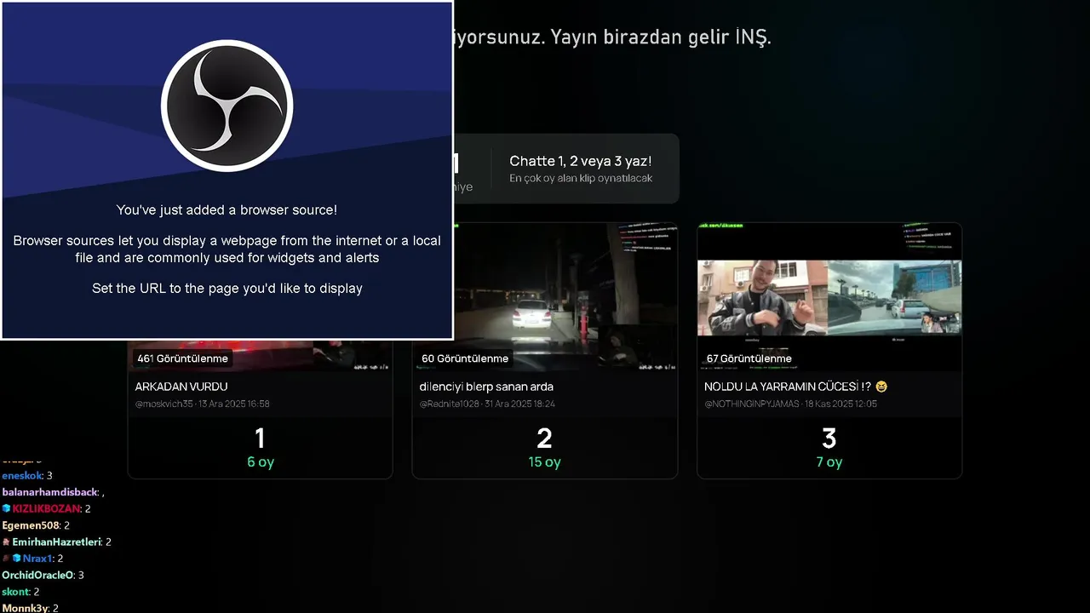Click the 7 oy vote count

click(x=829, y=462)
